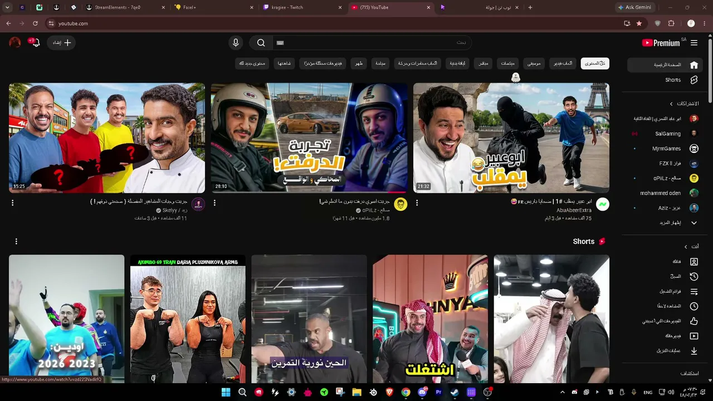713x401 pixels.
Task: Open options menu for the AbuAbeerExtra video
Action: point(417,203)
